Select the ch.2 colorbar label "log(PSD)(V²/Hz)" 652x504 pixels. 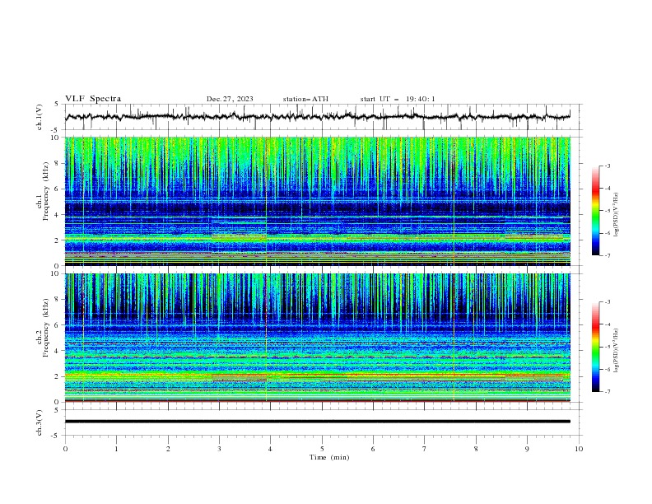pos(617,351)
